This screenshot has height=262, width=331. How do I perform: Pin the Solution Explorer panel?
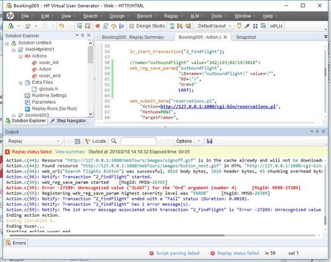point(83,35)
